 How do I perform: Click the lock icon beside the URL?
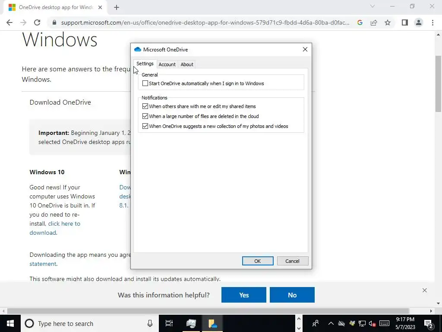(x=54, y=22)
